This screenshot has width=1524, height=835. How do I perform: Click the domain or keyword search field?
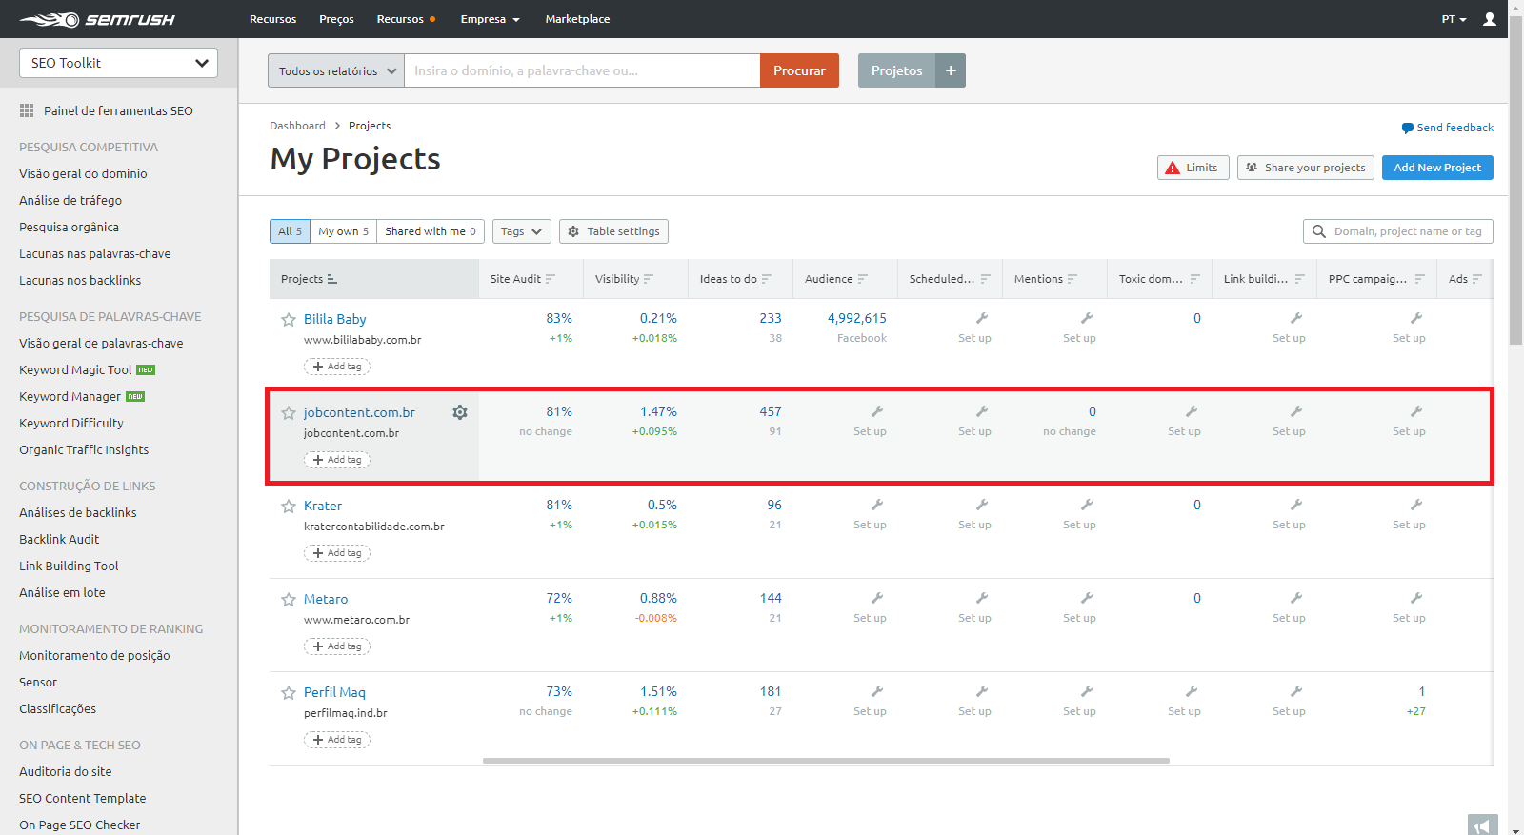point(582,70)
